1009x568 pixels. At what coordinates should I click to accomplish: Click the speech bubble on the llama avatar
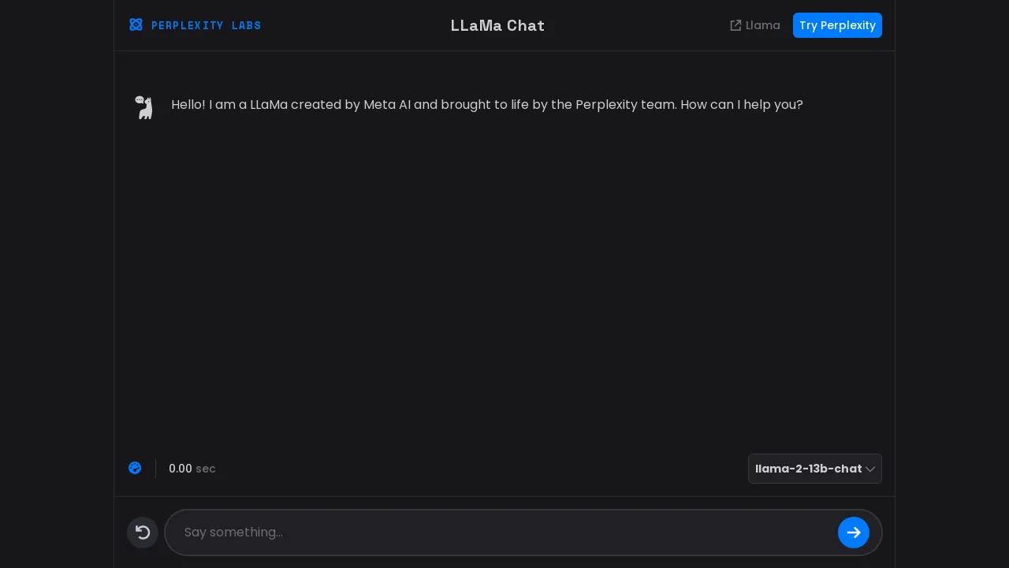pyautogui.click(x=139, y=100)
